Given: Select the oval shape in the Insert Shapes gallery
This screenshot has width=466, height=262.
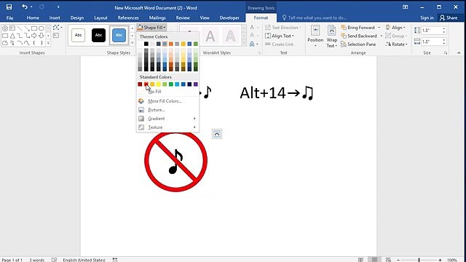Looking at the screenshot, I should point(42,28).
